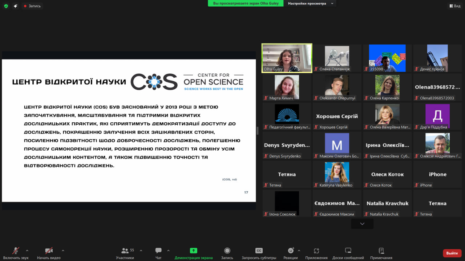Viewport: 465px width, 261px height.
Task: Click the Запись recording indicator
Action: pyautogui.click(x=32, y=6)
